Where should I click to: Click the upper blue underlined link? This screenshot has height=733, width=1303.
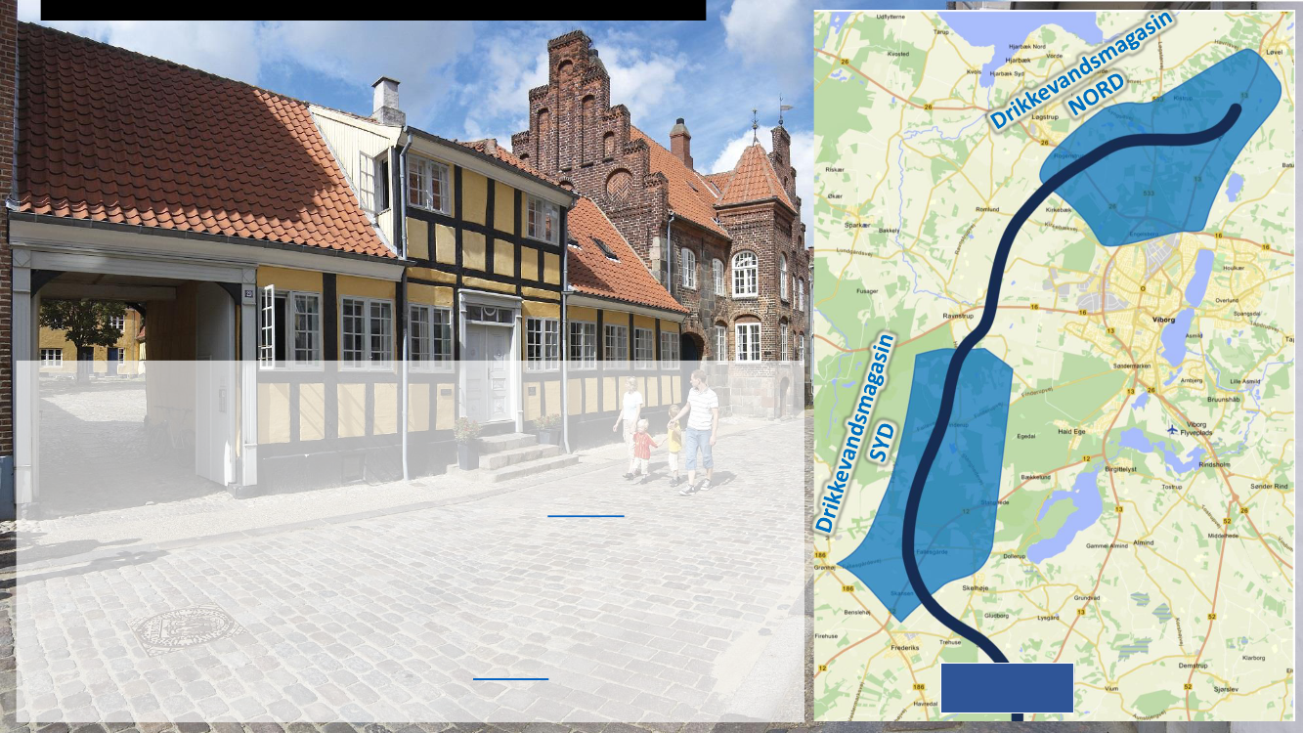click(586, 515)
